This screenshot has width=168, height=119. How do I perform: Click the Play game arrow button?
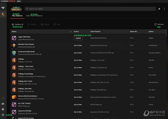[159, 9]
